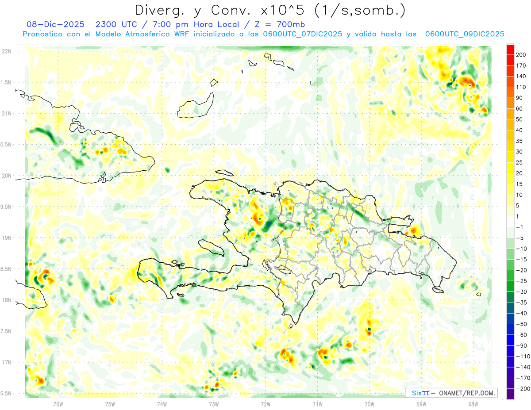Click the "-20" colorbar label
The width and height of the screenshot is (531, 410).
[523, 270]
